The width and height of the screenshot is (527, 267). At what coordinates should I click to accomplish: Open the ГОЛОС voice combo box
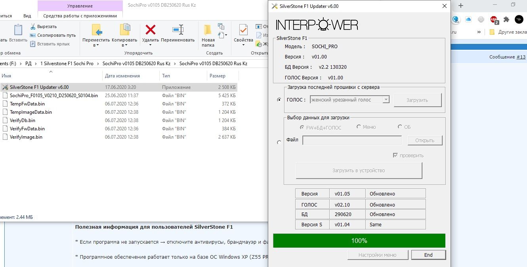(x=350, y=100)
